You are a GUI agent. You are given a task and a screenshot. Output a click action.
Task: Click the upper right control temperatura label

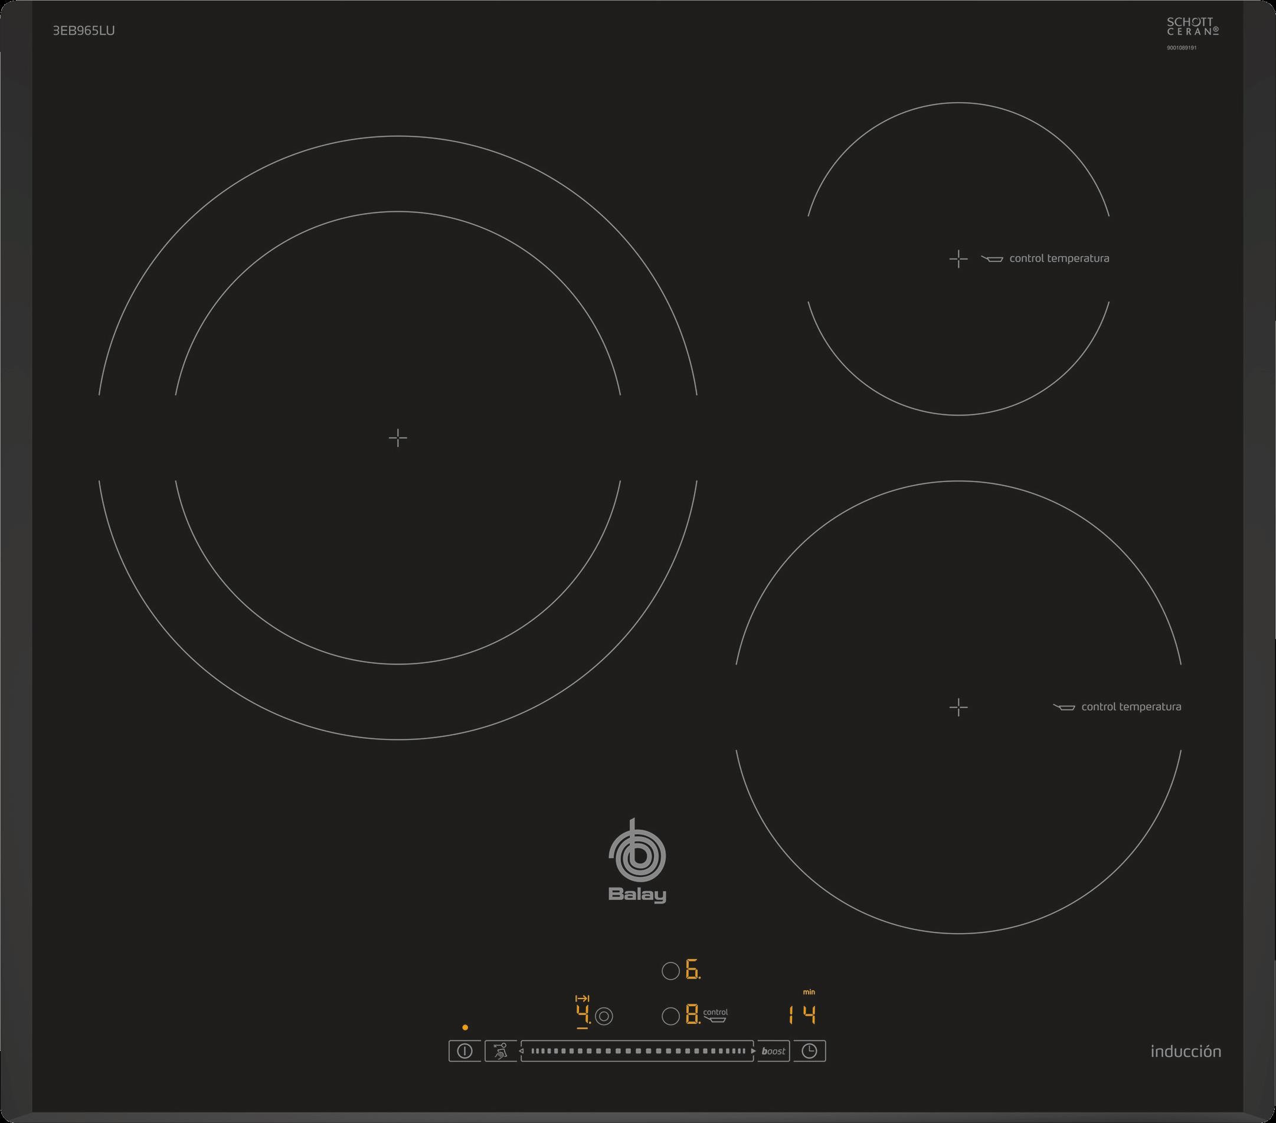(x=1059, y=258)
